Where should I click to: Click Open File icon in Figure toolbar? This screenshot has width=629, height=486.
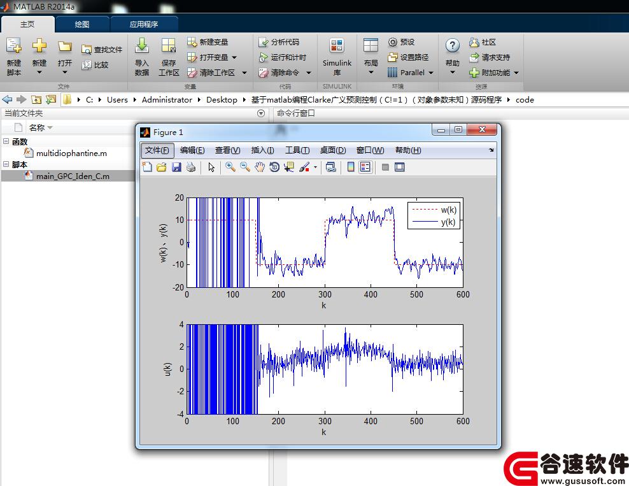[x=162, y=167]
